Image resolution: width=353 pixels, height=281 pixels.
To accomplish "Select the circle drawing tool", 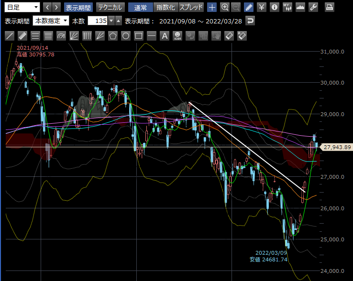I will [x=126, y=36].
